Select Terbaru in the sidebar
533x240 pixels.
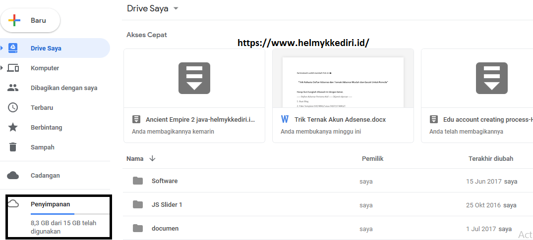42,108
